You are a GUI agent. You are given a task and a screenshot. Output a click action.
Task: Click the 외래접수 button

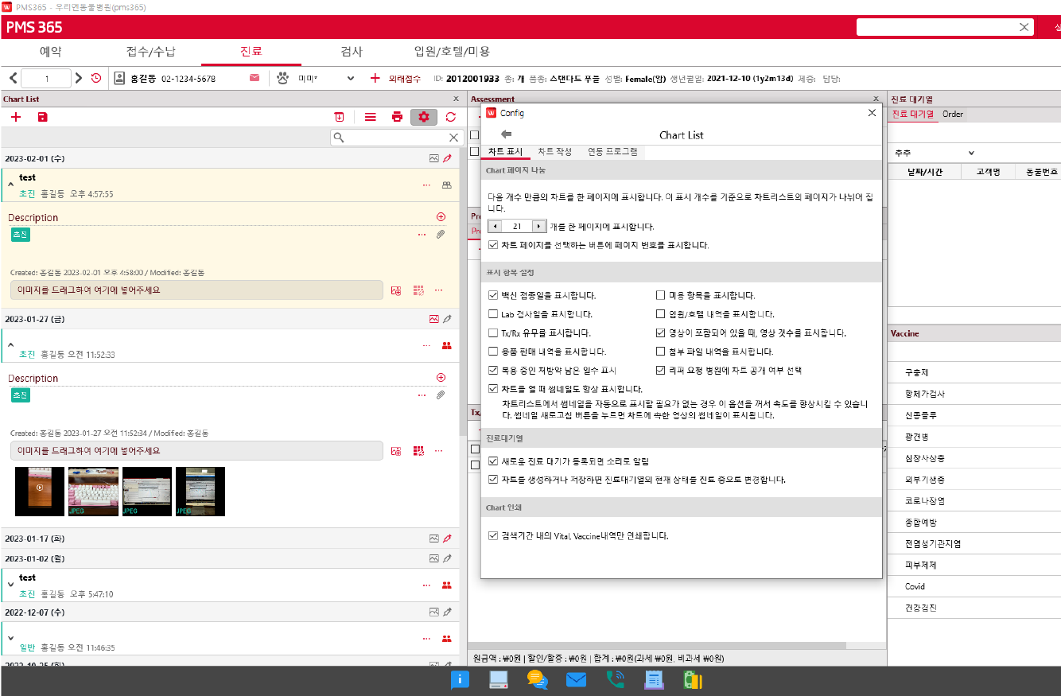[396, 79]
